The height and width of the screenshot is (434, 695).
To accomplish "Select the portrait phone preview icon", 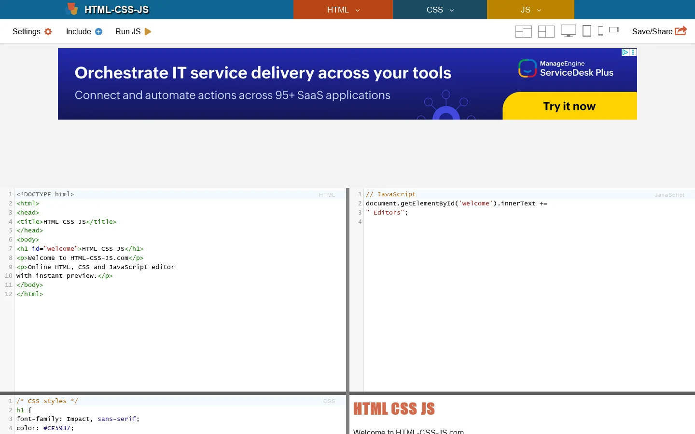I will (x=600, y=31).
